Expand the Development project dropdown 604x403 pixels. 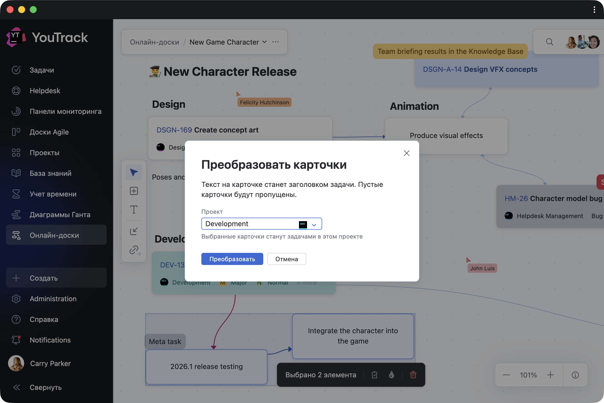click(x=314, y=224)
